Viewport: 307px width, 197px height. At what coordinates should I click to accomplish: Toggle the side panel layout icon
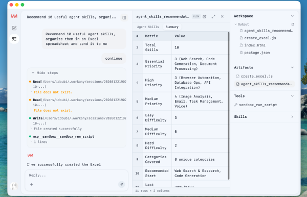(x=124, y=17)
